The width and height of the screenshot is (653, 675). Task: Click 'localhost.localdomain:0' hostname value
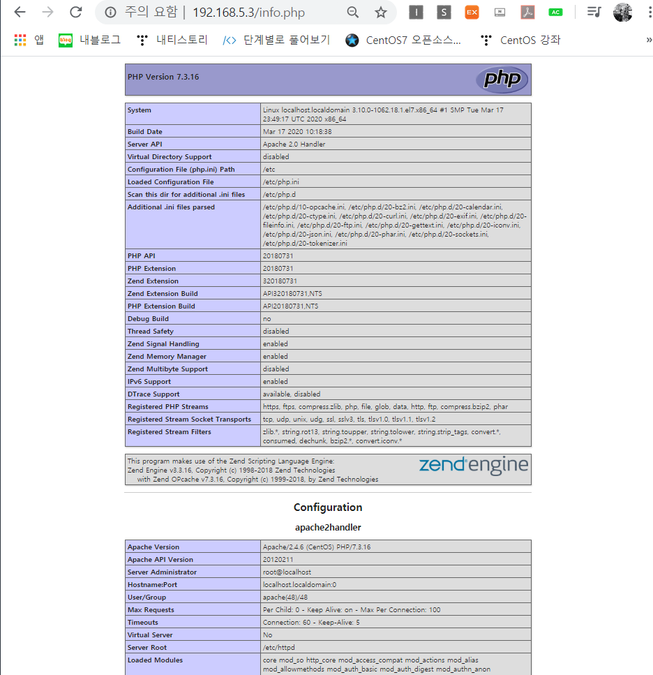point(300,584)
